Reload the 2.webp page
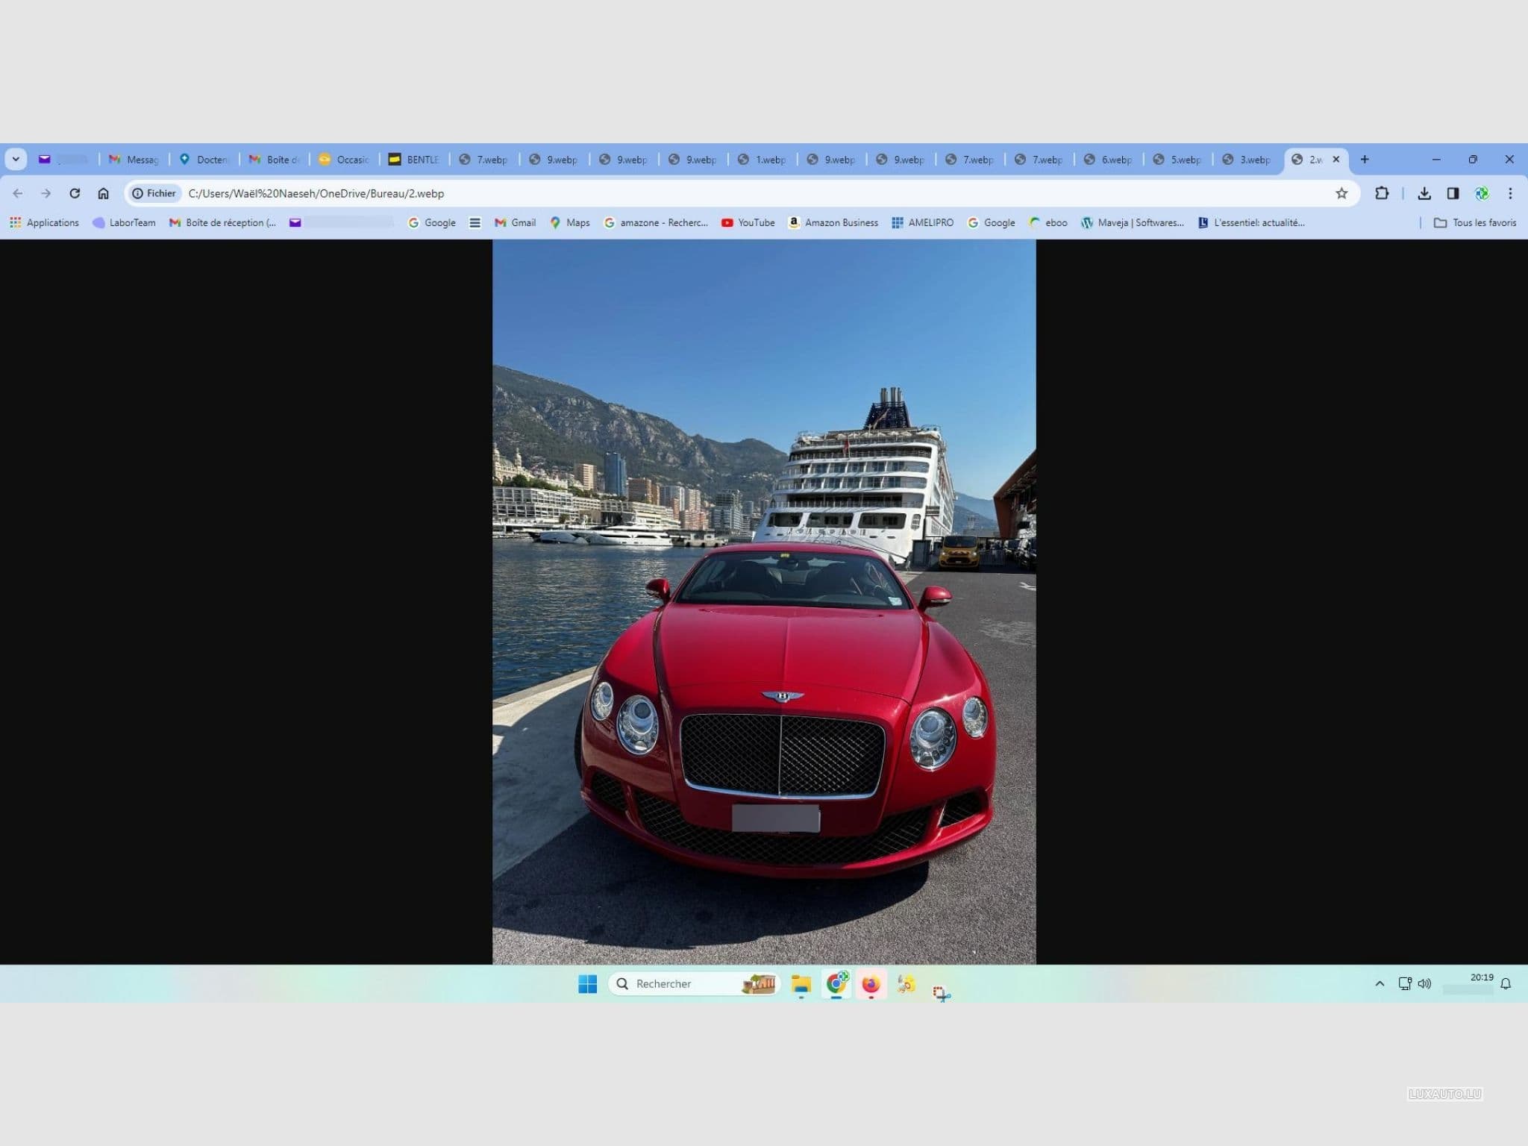The height and width of the screenshot is (1146, 1528). [75, 193]
